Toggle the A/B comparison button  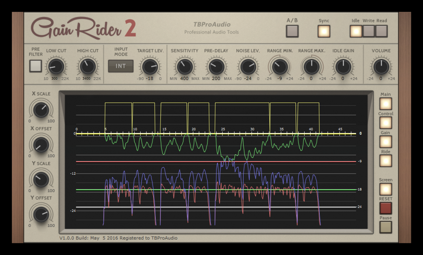coord(292,31)
